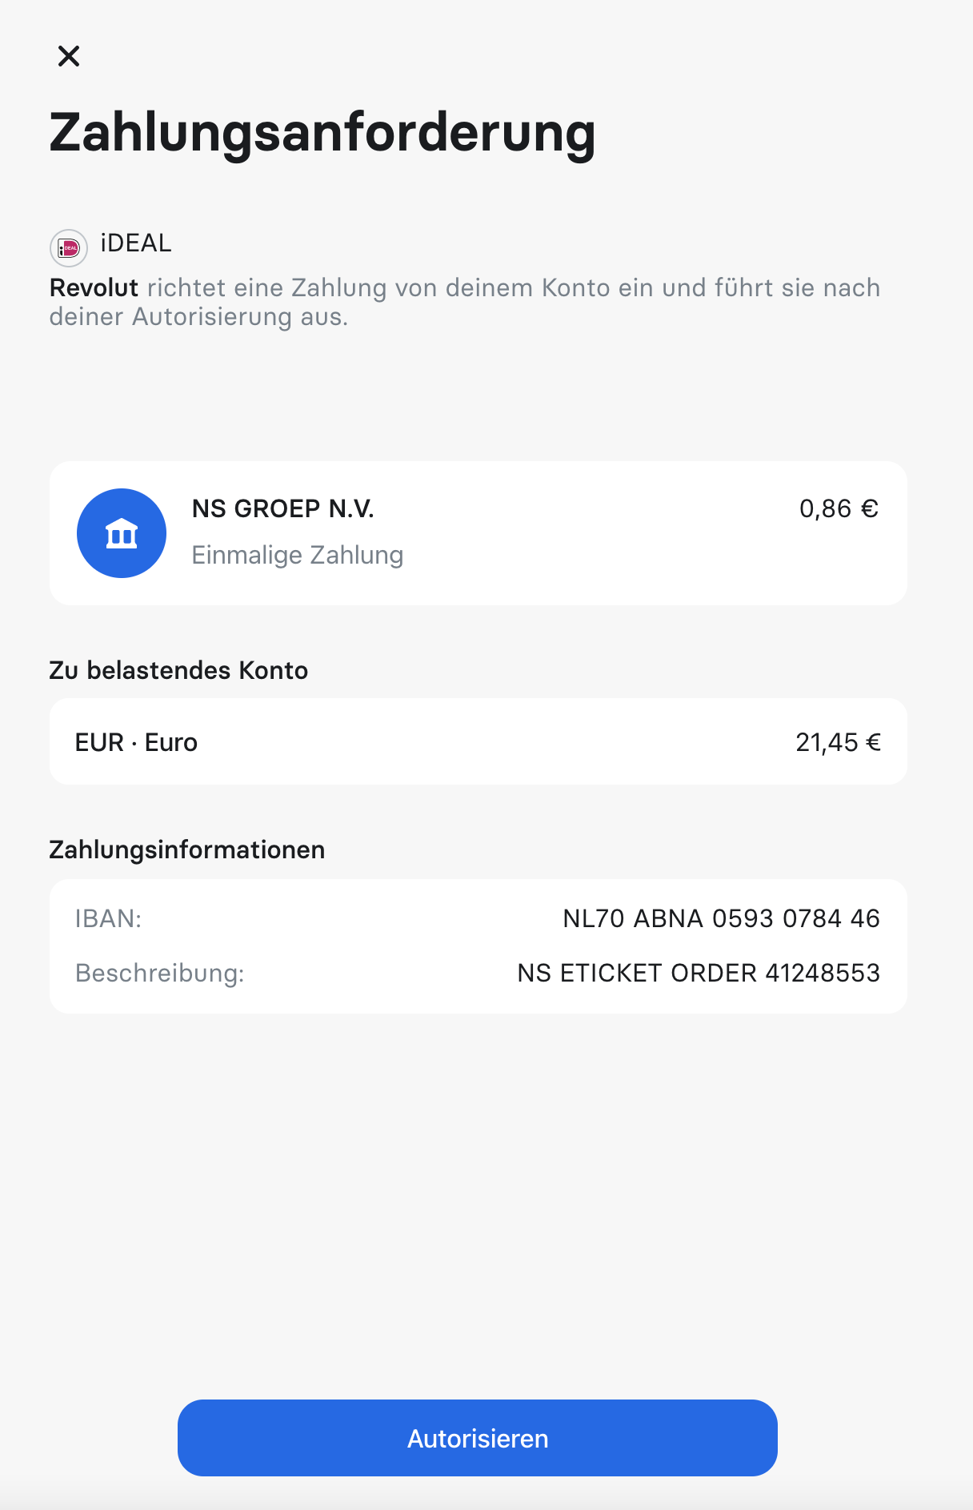
Task: Click the 0,86 € payment amount
Action: pyautogui.click(x=839, y=508)
